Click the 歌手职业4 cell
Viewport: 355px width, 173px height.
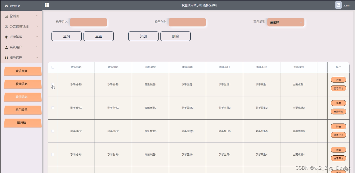(x=262, y=154)
